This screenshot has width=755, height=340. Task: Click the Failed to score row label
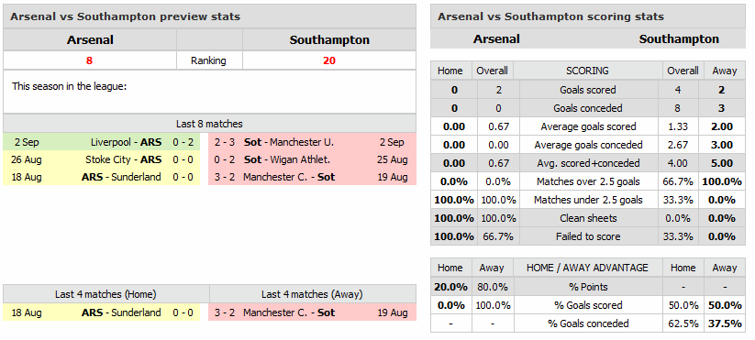588,236
